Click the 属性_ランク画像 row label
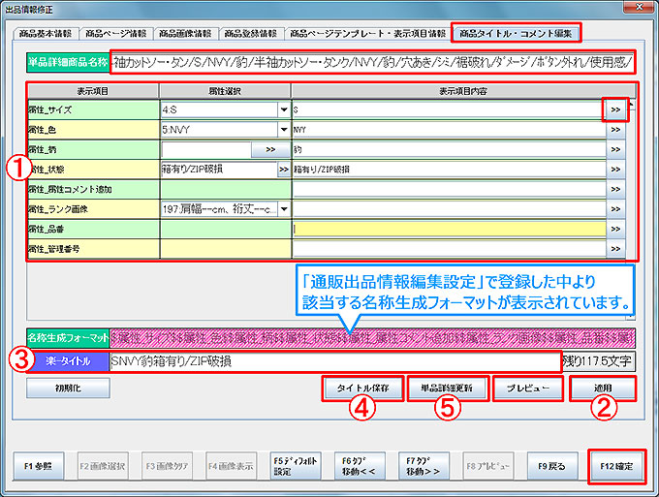659x497 pixels. pyautogui.click(x=93, y=209)
